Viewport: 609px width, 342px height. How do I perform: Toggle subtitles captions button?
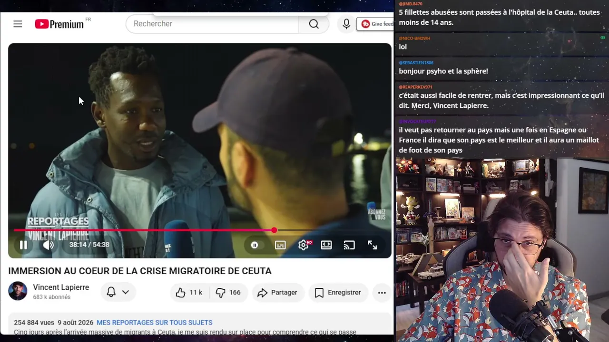click(280, 245)
